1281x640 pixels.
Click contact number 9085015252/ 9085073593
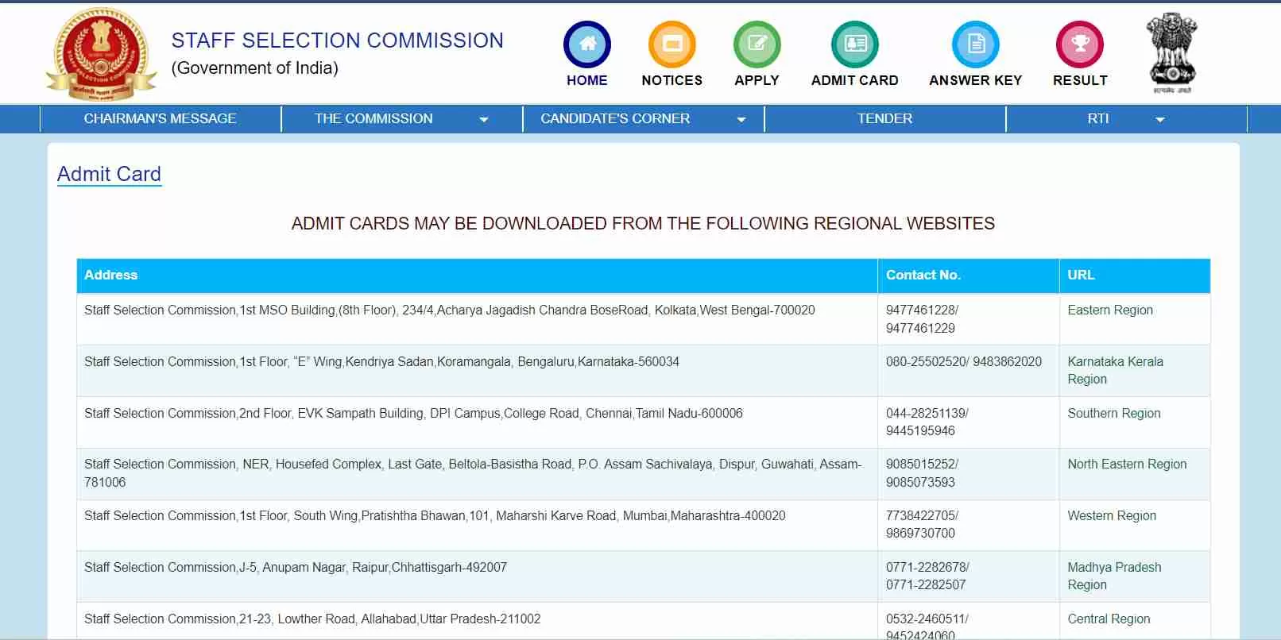[922, 473]
